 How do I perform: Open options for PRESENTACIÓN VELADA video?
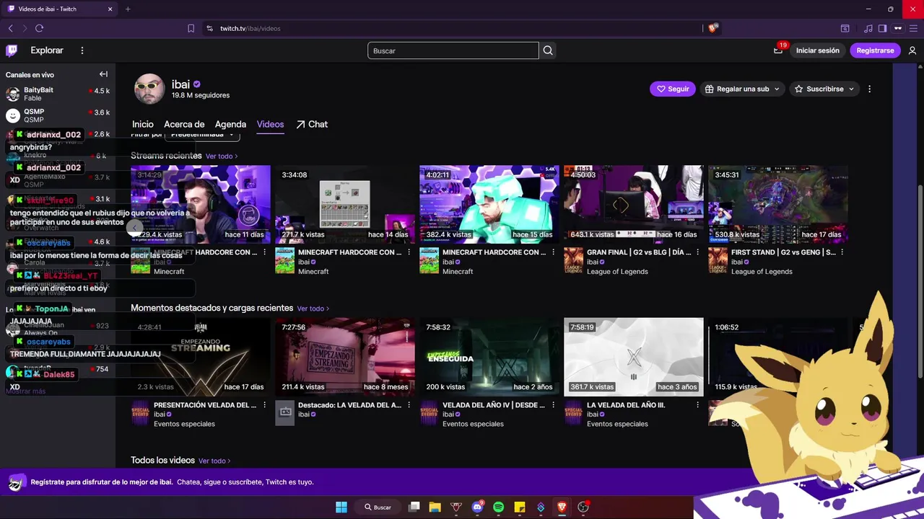(264, 405)
